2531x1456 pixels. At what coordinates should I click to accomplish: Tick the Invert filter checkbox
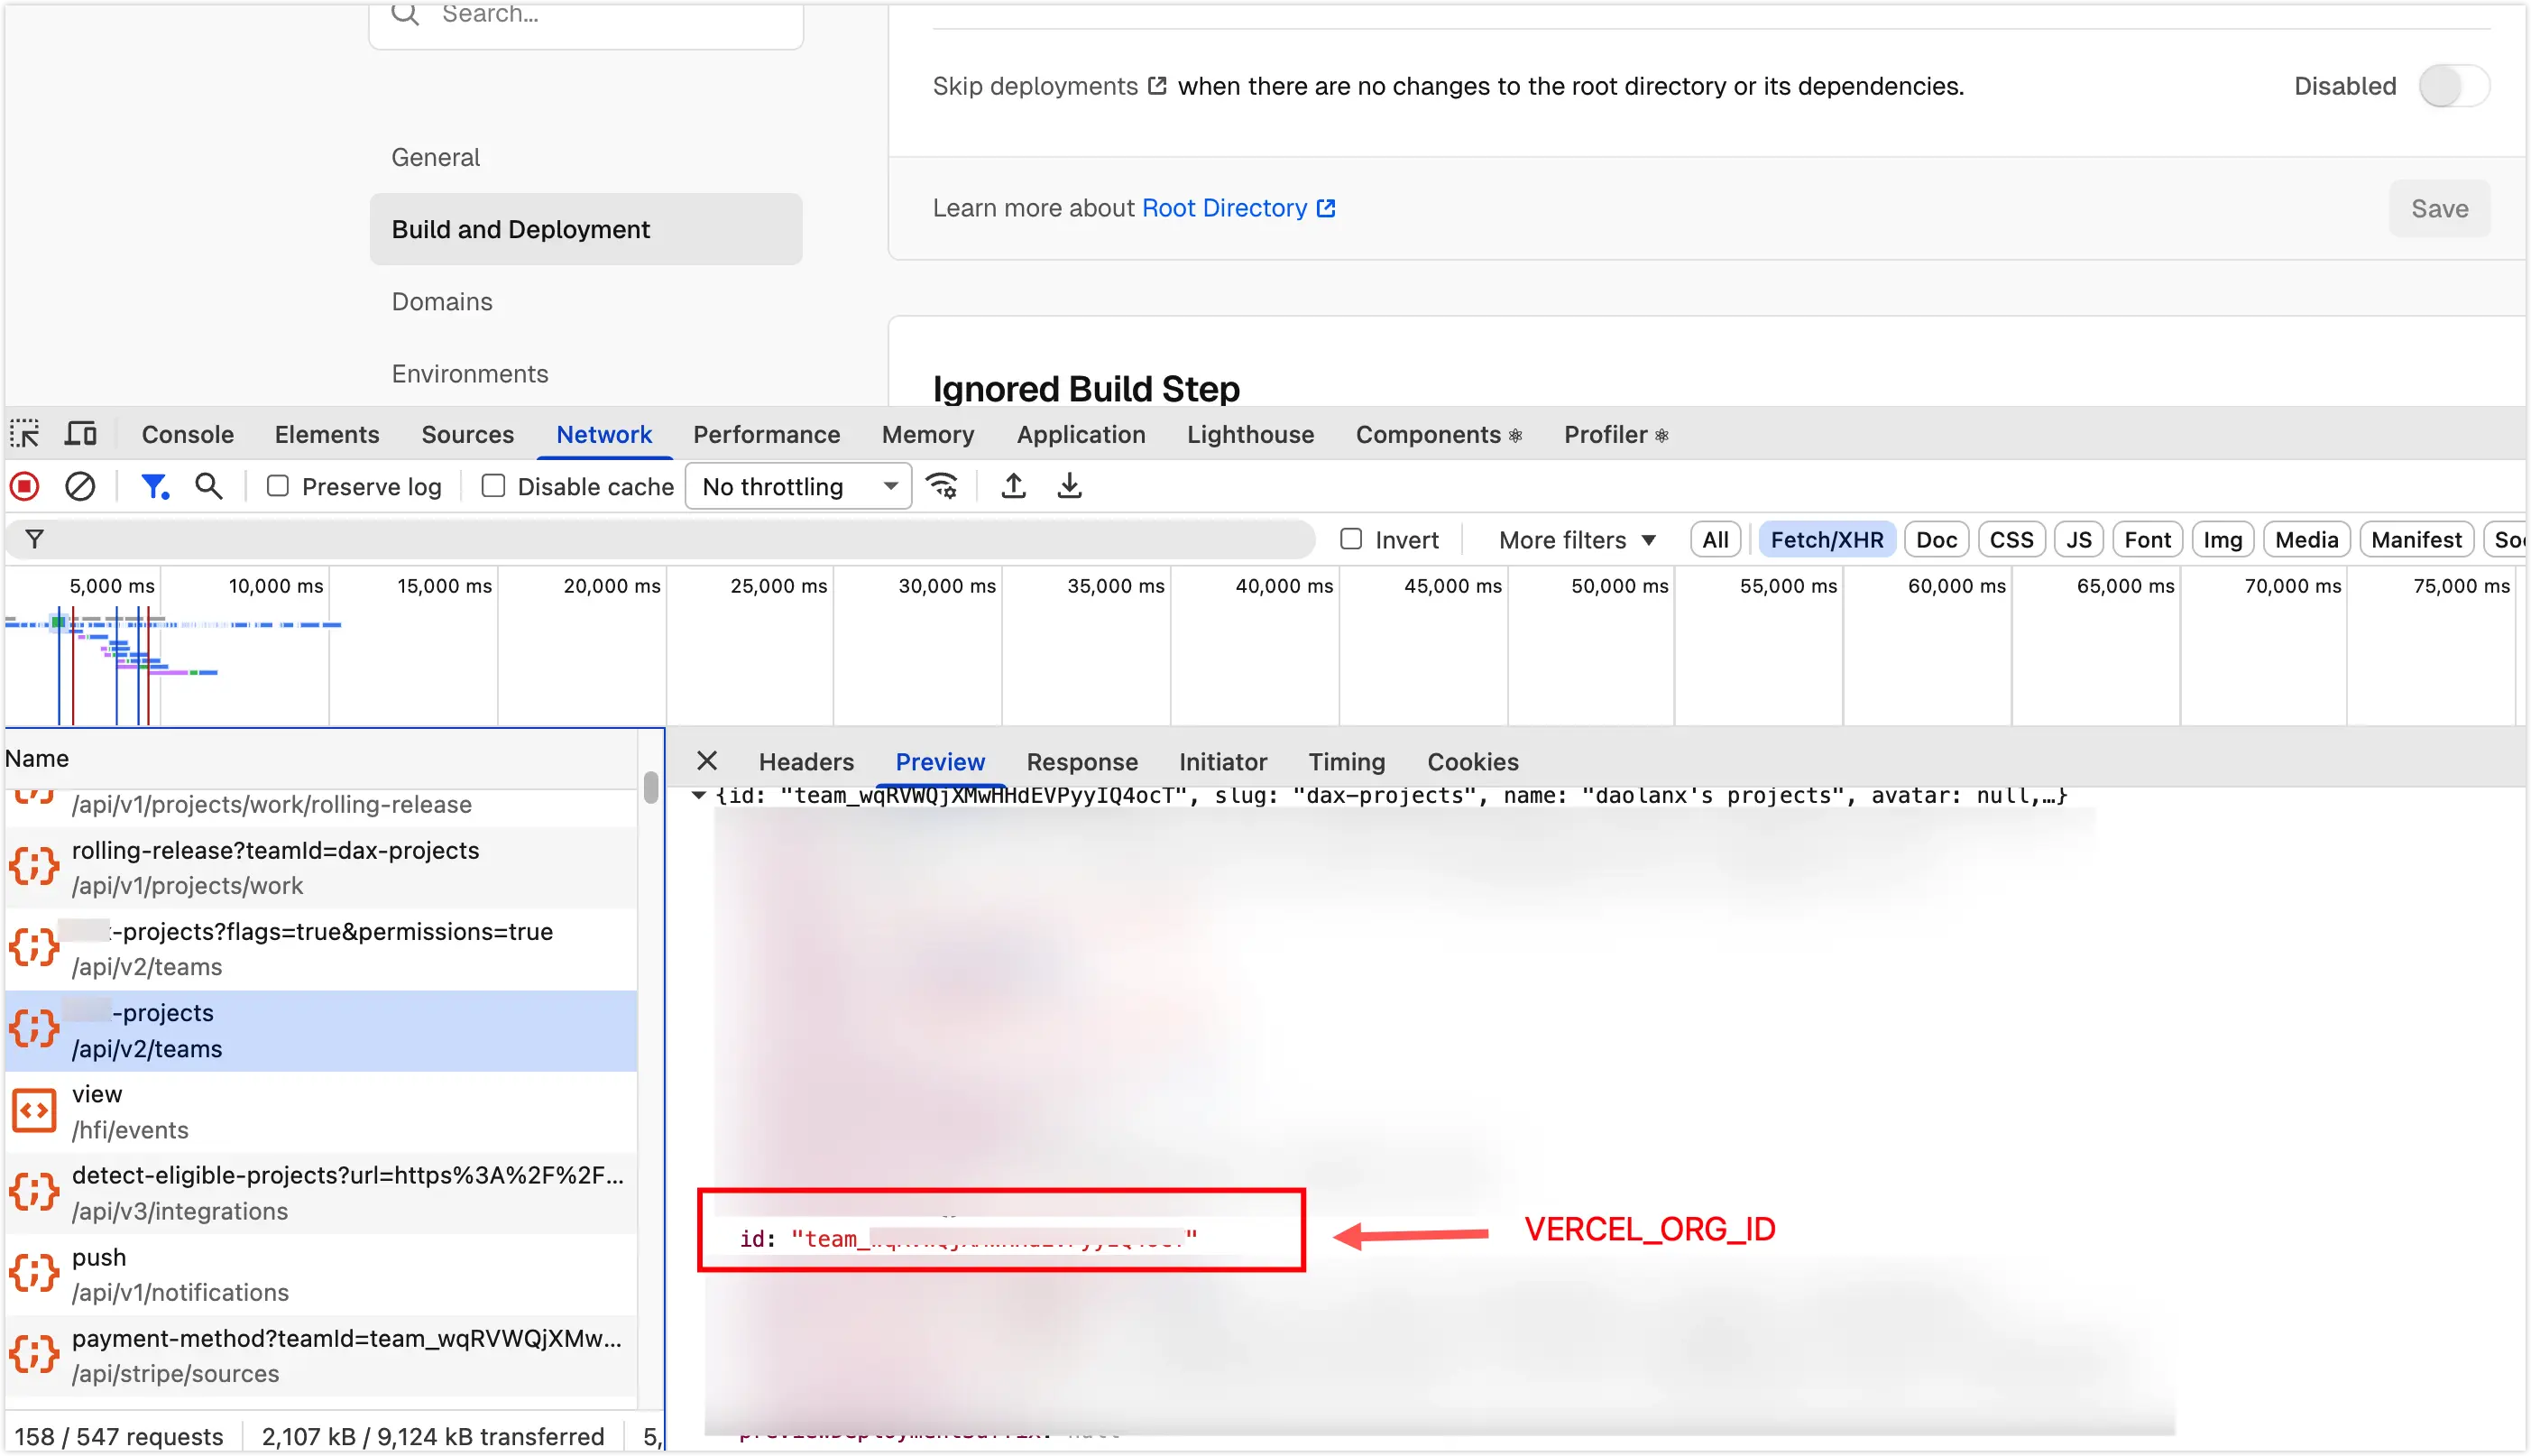(x=1351, y=540)
